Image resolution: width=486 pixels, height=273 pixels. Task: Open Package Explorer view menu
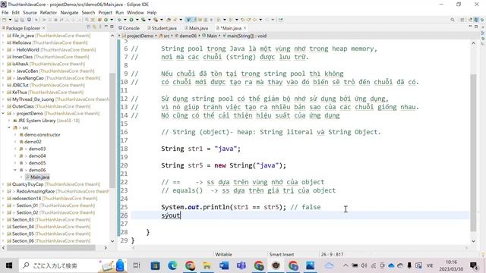100,27
